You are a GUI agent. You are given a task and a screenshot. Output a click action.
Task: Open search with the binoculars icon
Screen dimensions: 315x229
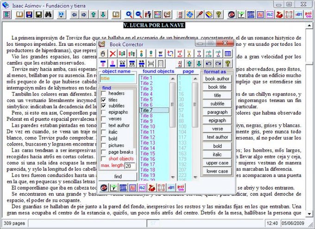[x=48, y=15]
